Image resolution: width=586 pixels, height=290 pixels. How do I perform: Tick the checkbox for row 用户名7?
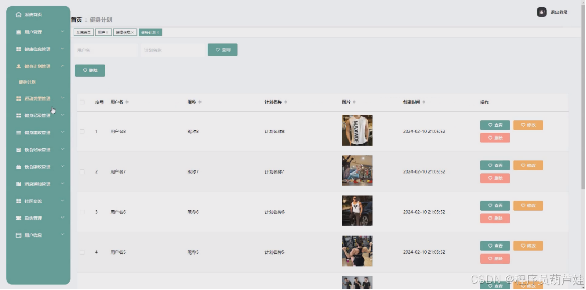coord(82,172)
